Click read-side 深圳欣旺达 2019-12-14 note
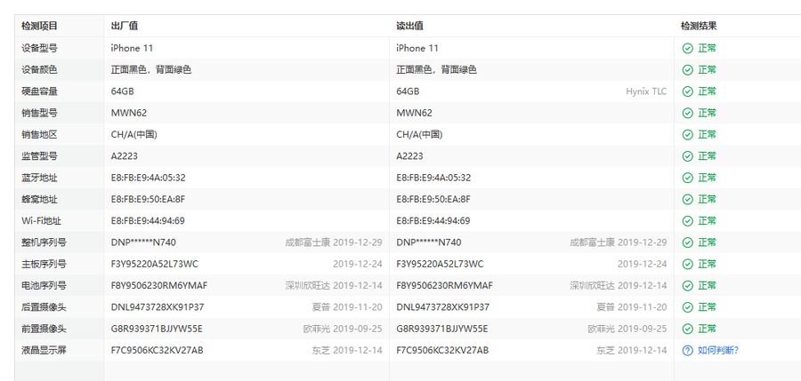Viewport: 801px width, 381px height. point(619,285)
